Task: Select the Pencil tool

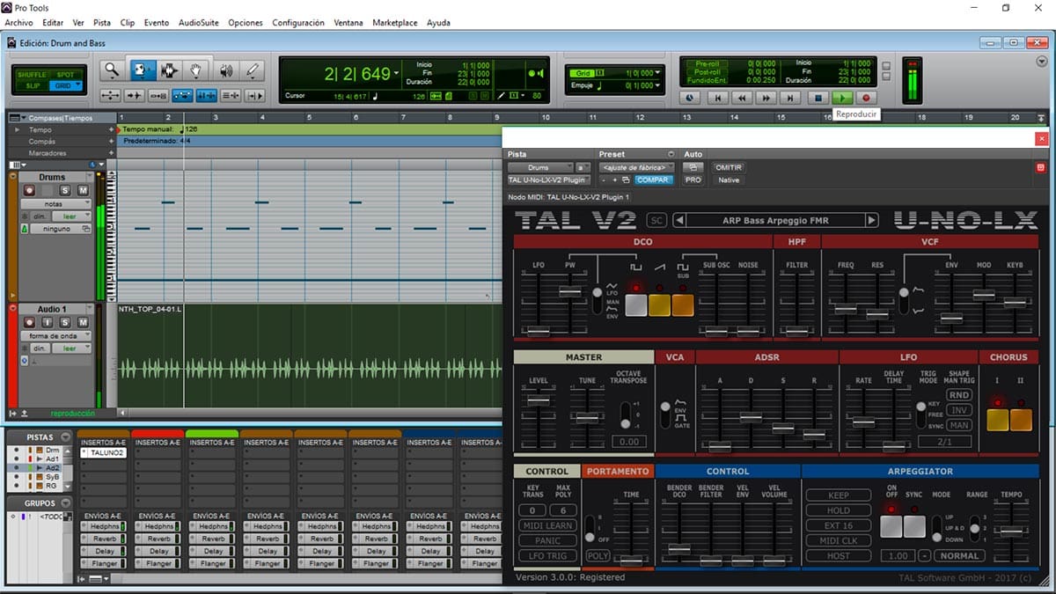Action: tap(253, 70)
